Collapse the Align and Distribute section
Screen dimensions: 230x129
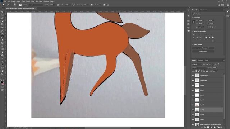[193, 32]
